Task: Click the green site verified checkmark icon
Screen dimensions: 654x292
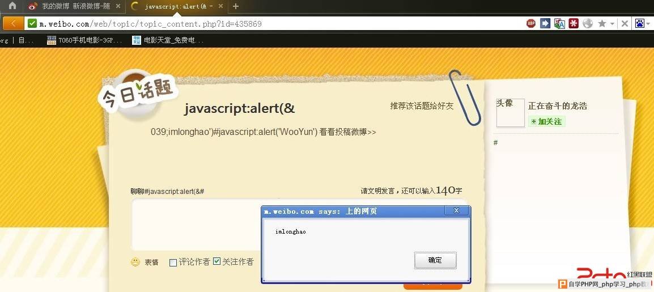Action: [x=32, y=23]
